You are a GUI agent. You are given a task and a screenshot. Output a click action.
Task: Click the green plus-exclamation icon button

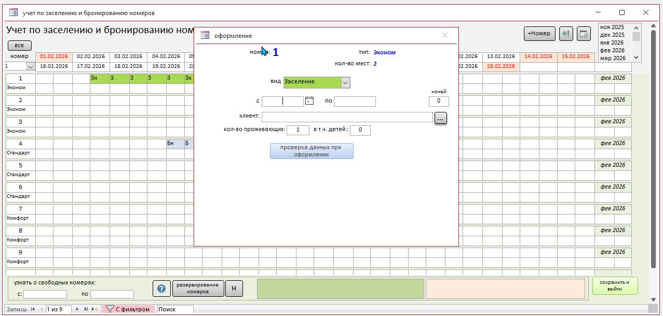pyautogui.click(x=566, y=34)
